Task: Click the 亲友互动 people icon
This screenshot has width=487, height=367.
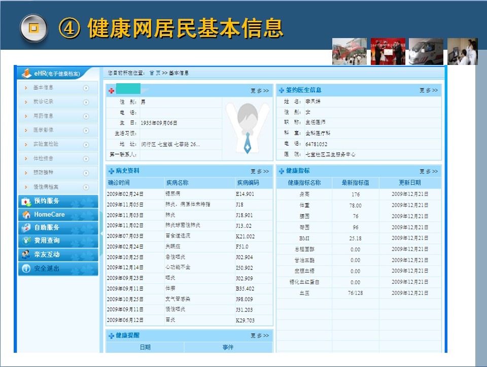Action: click(x=26, y=254)
